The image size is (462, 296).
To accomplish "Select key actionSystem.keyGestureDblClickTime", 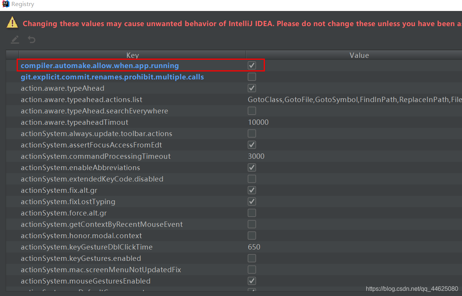I will click(x=87, y=247).
